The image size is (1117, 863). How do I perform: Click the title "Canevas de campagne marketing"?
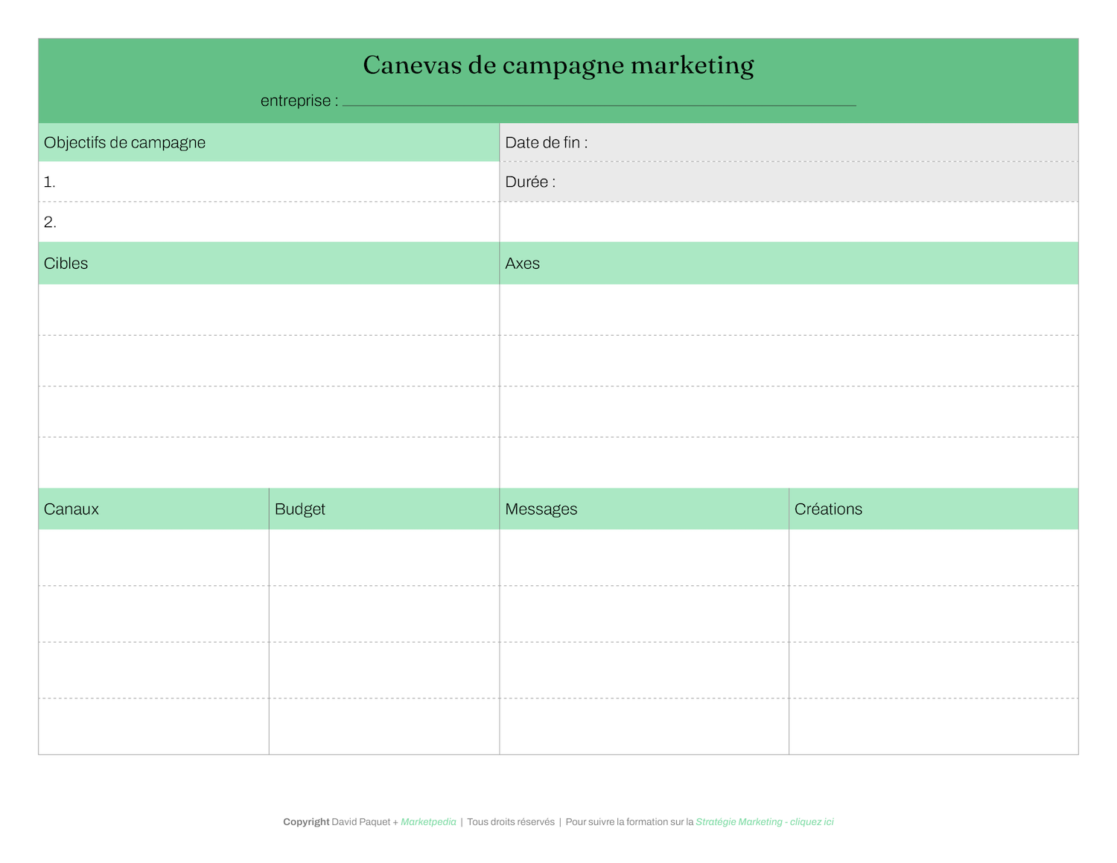pos(558,66)
